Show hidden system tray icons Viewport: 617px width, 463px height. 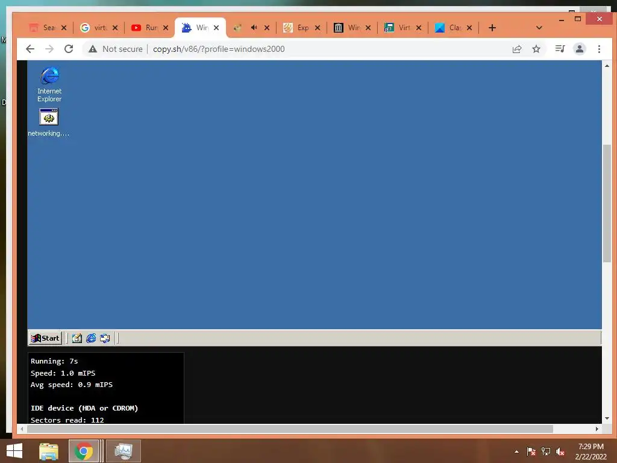pos(516,452)
